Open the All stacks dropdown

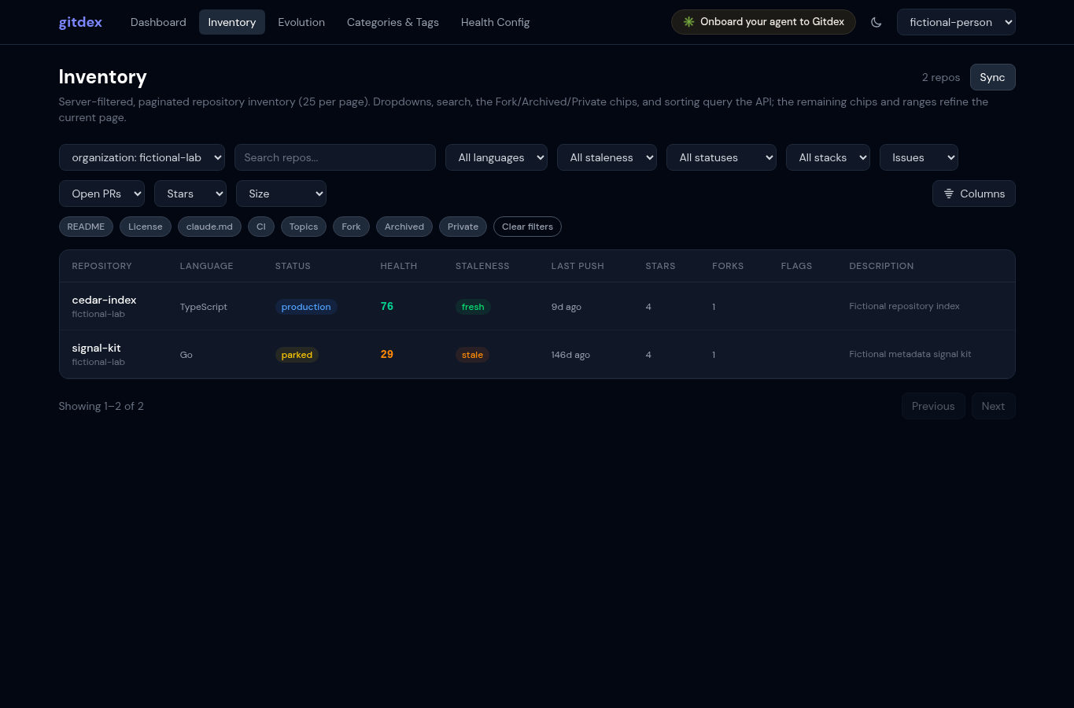(828, 157)
